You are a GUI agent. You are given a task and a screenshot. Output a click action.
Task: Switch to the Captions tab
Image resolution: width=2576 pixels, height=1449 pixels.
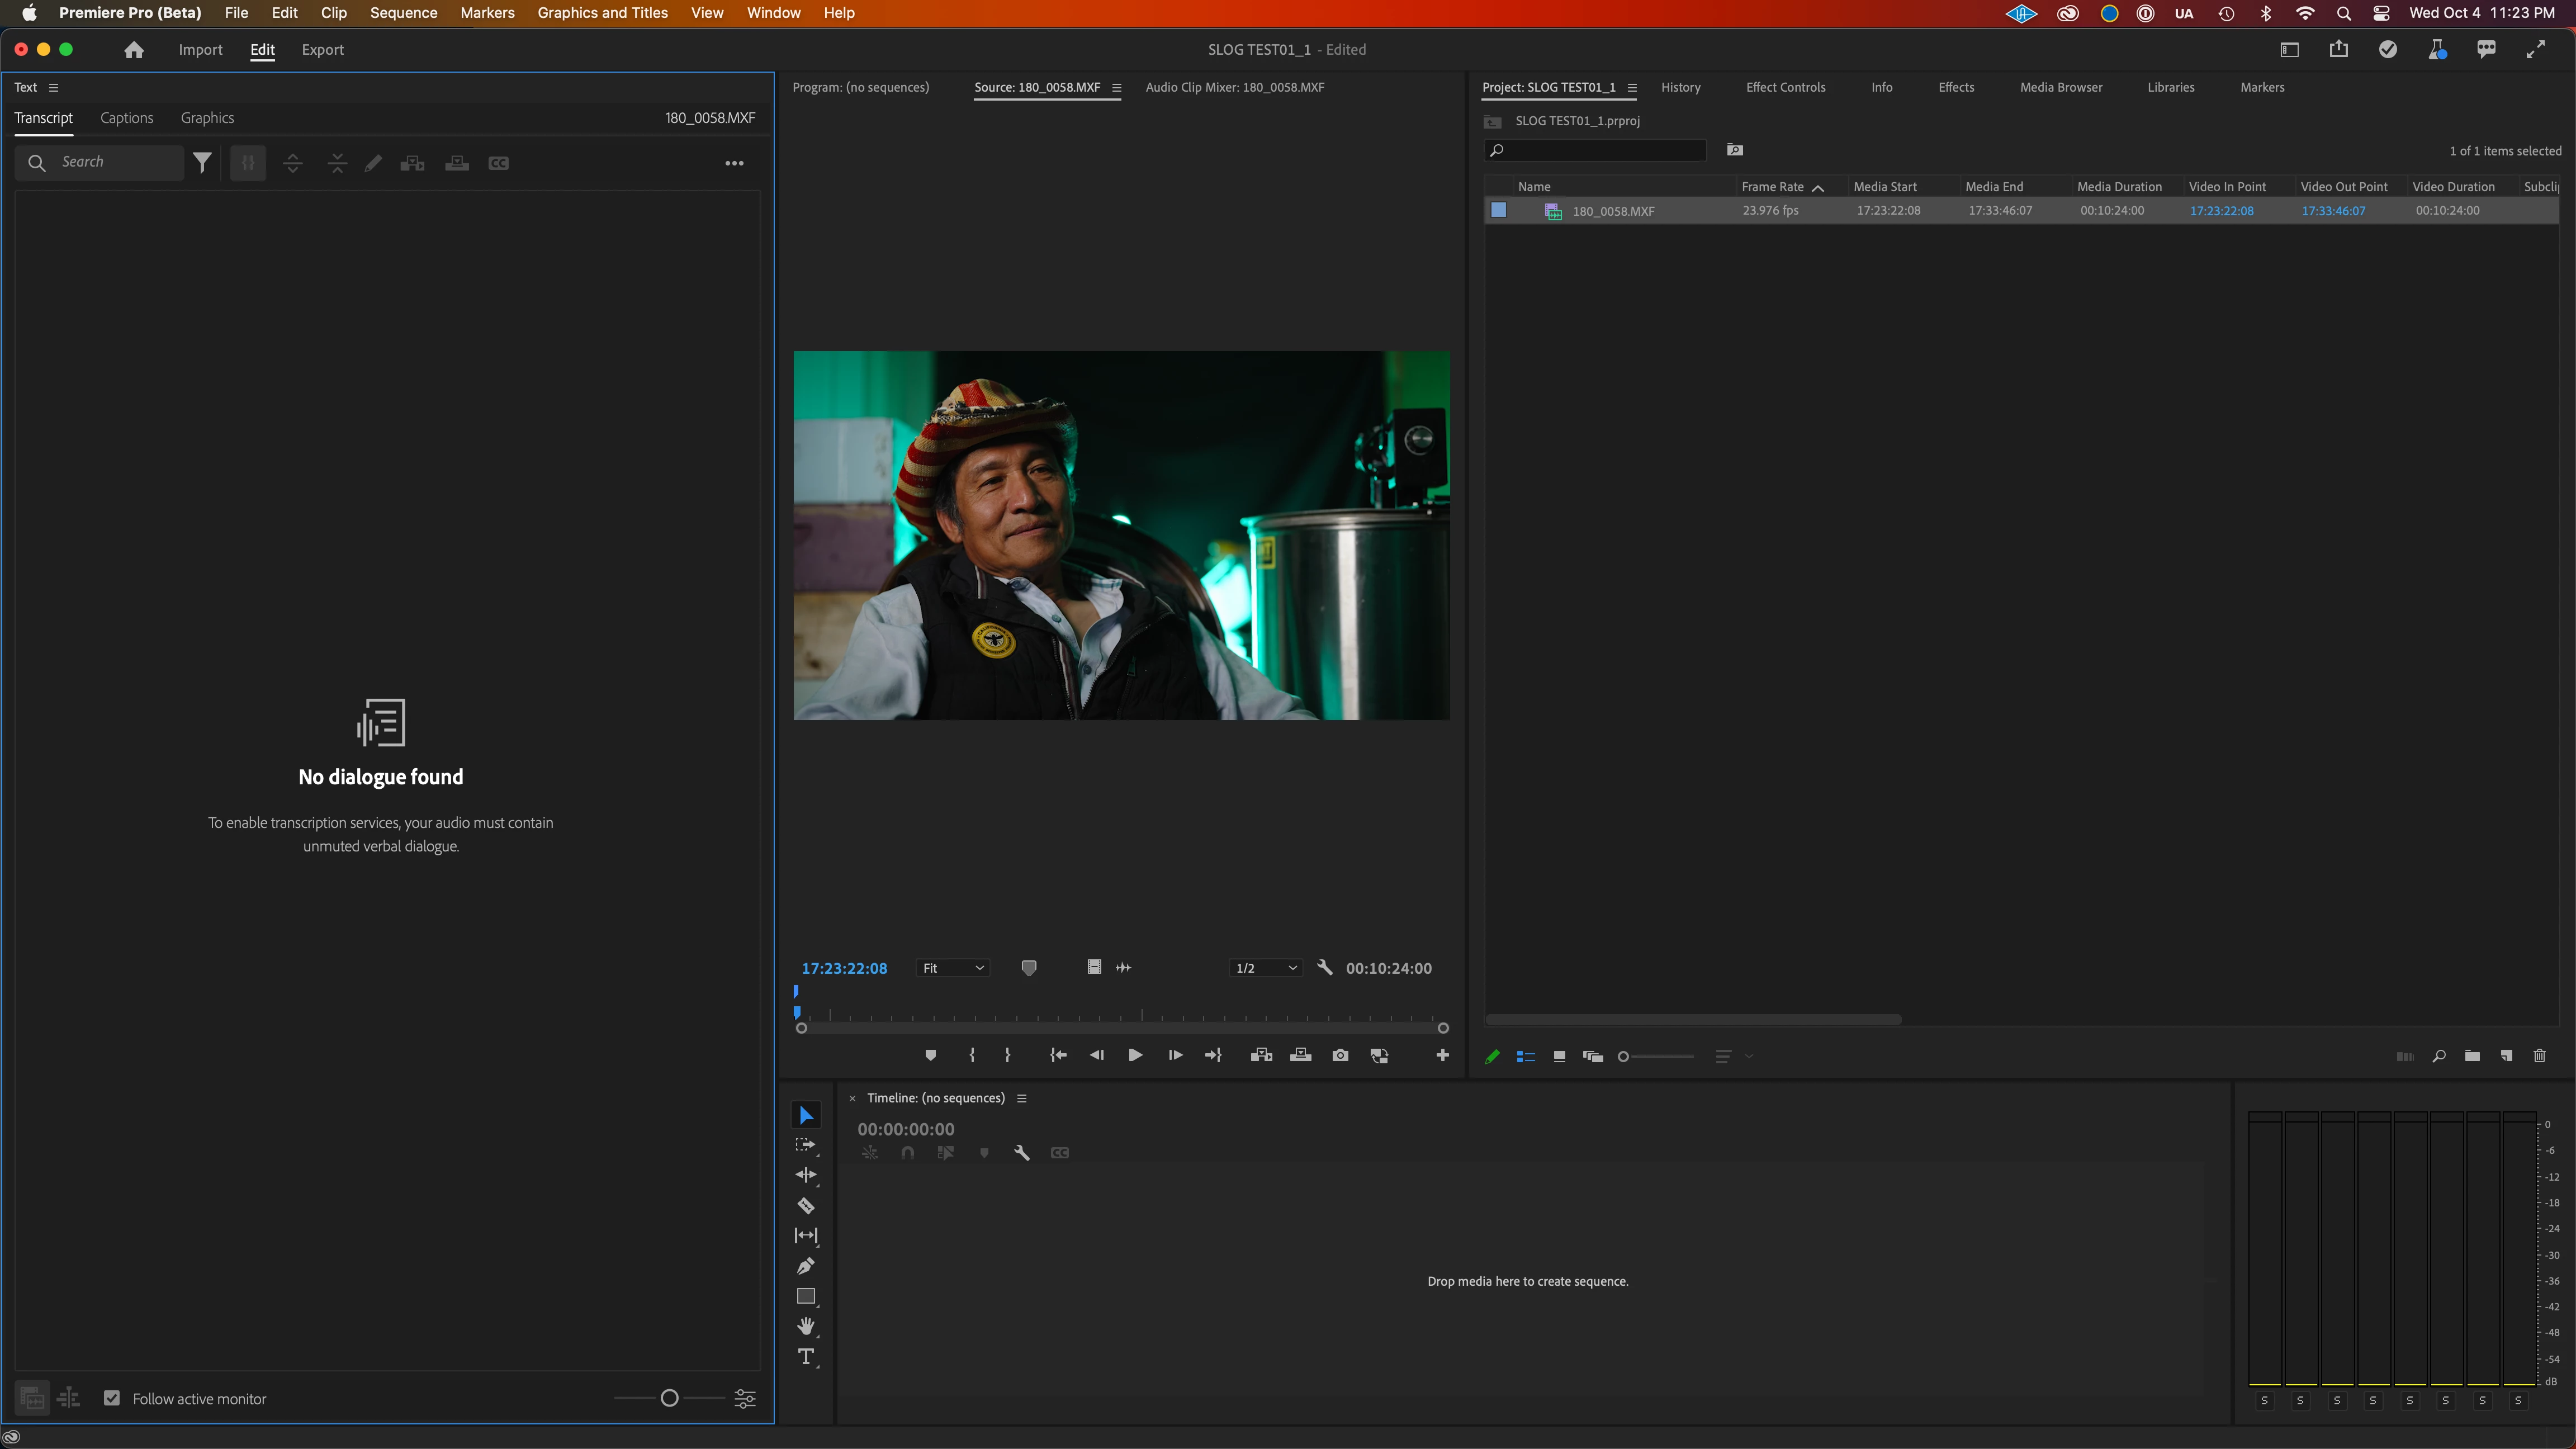point(127,118)
